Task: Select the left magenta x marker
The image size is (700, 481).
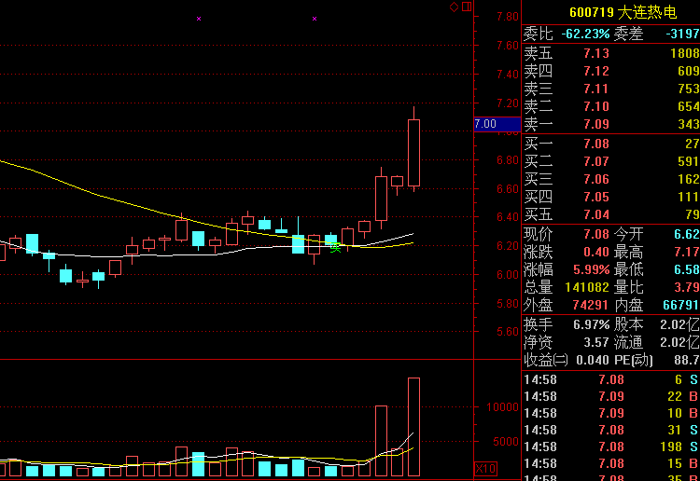Action: tap(199, 19)
